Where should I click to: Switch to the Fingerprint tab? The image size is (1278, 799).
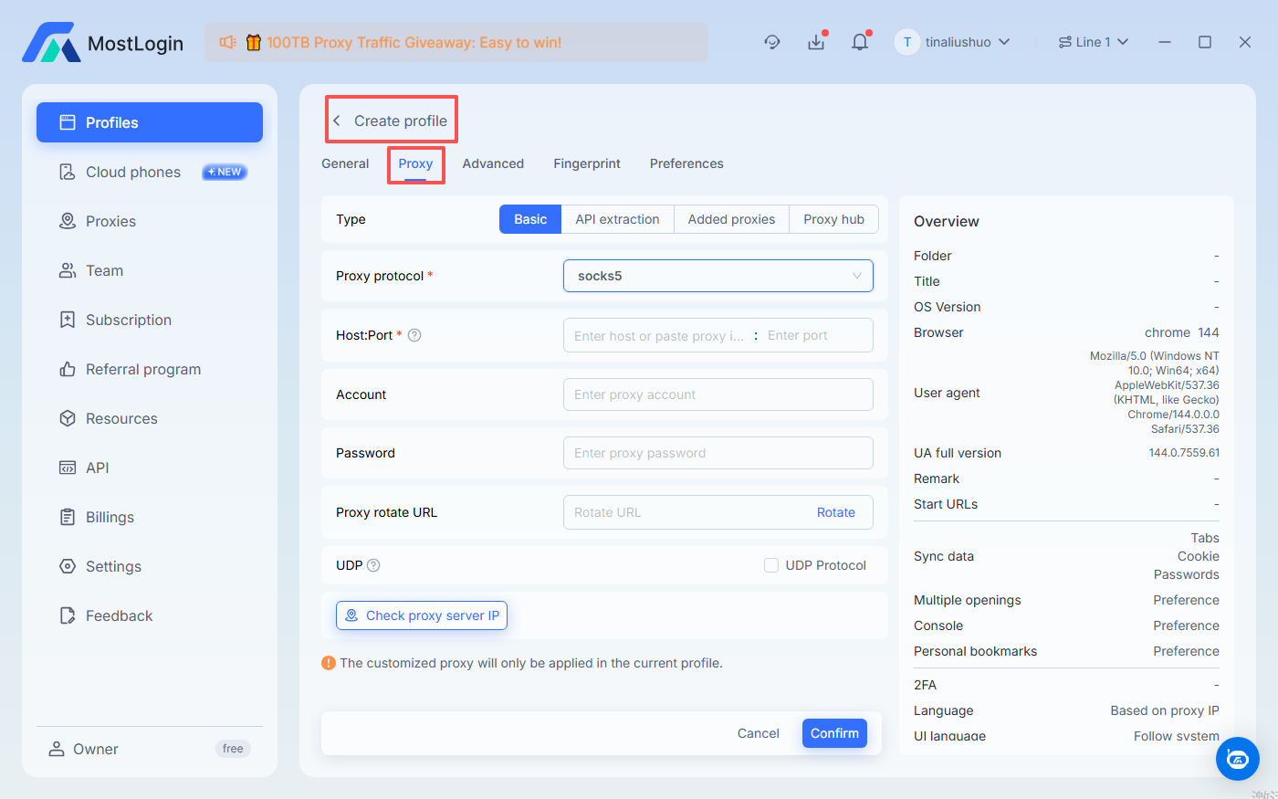coord(586,163)
